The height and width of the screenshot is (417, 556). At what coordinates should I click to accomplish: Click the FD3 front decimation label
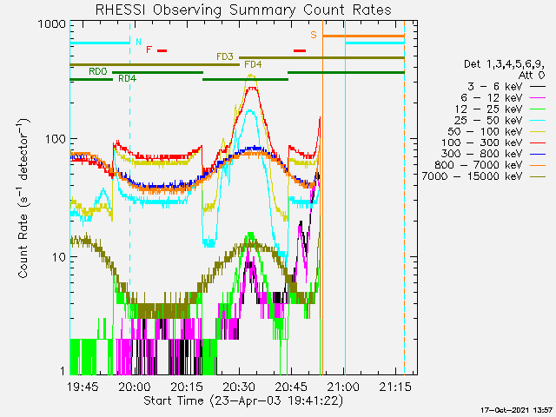[x=225, y=56]
